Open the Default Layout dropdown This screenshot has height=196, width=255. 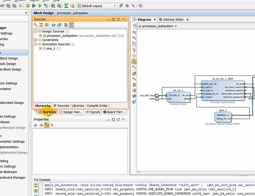[x=114, y=6]
